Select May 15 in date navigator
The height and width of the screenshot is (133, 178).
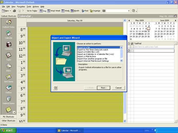tap(146, 31)
